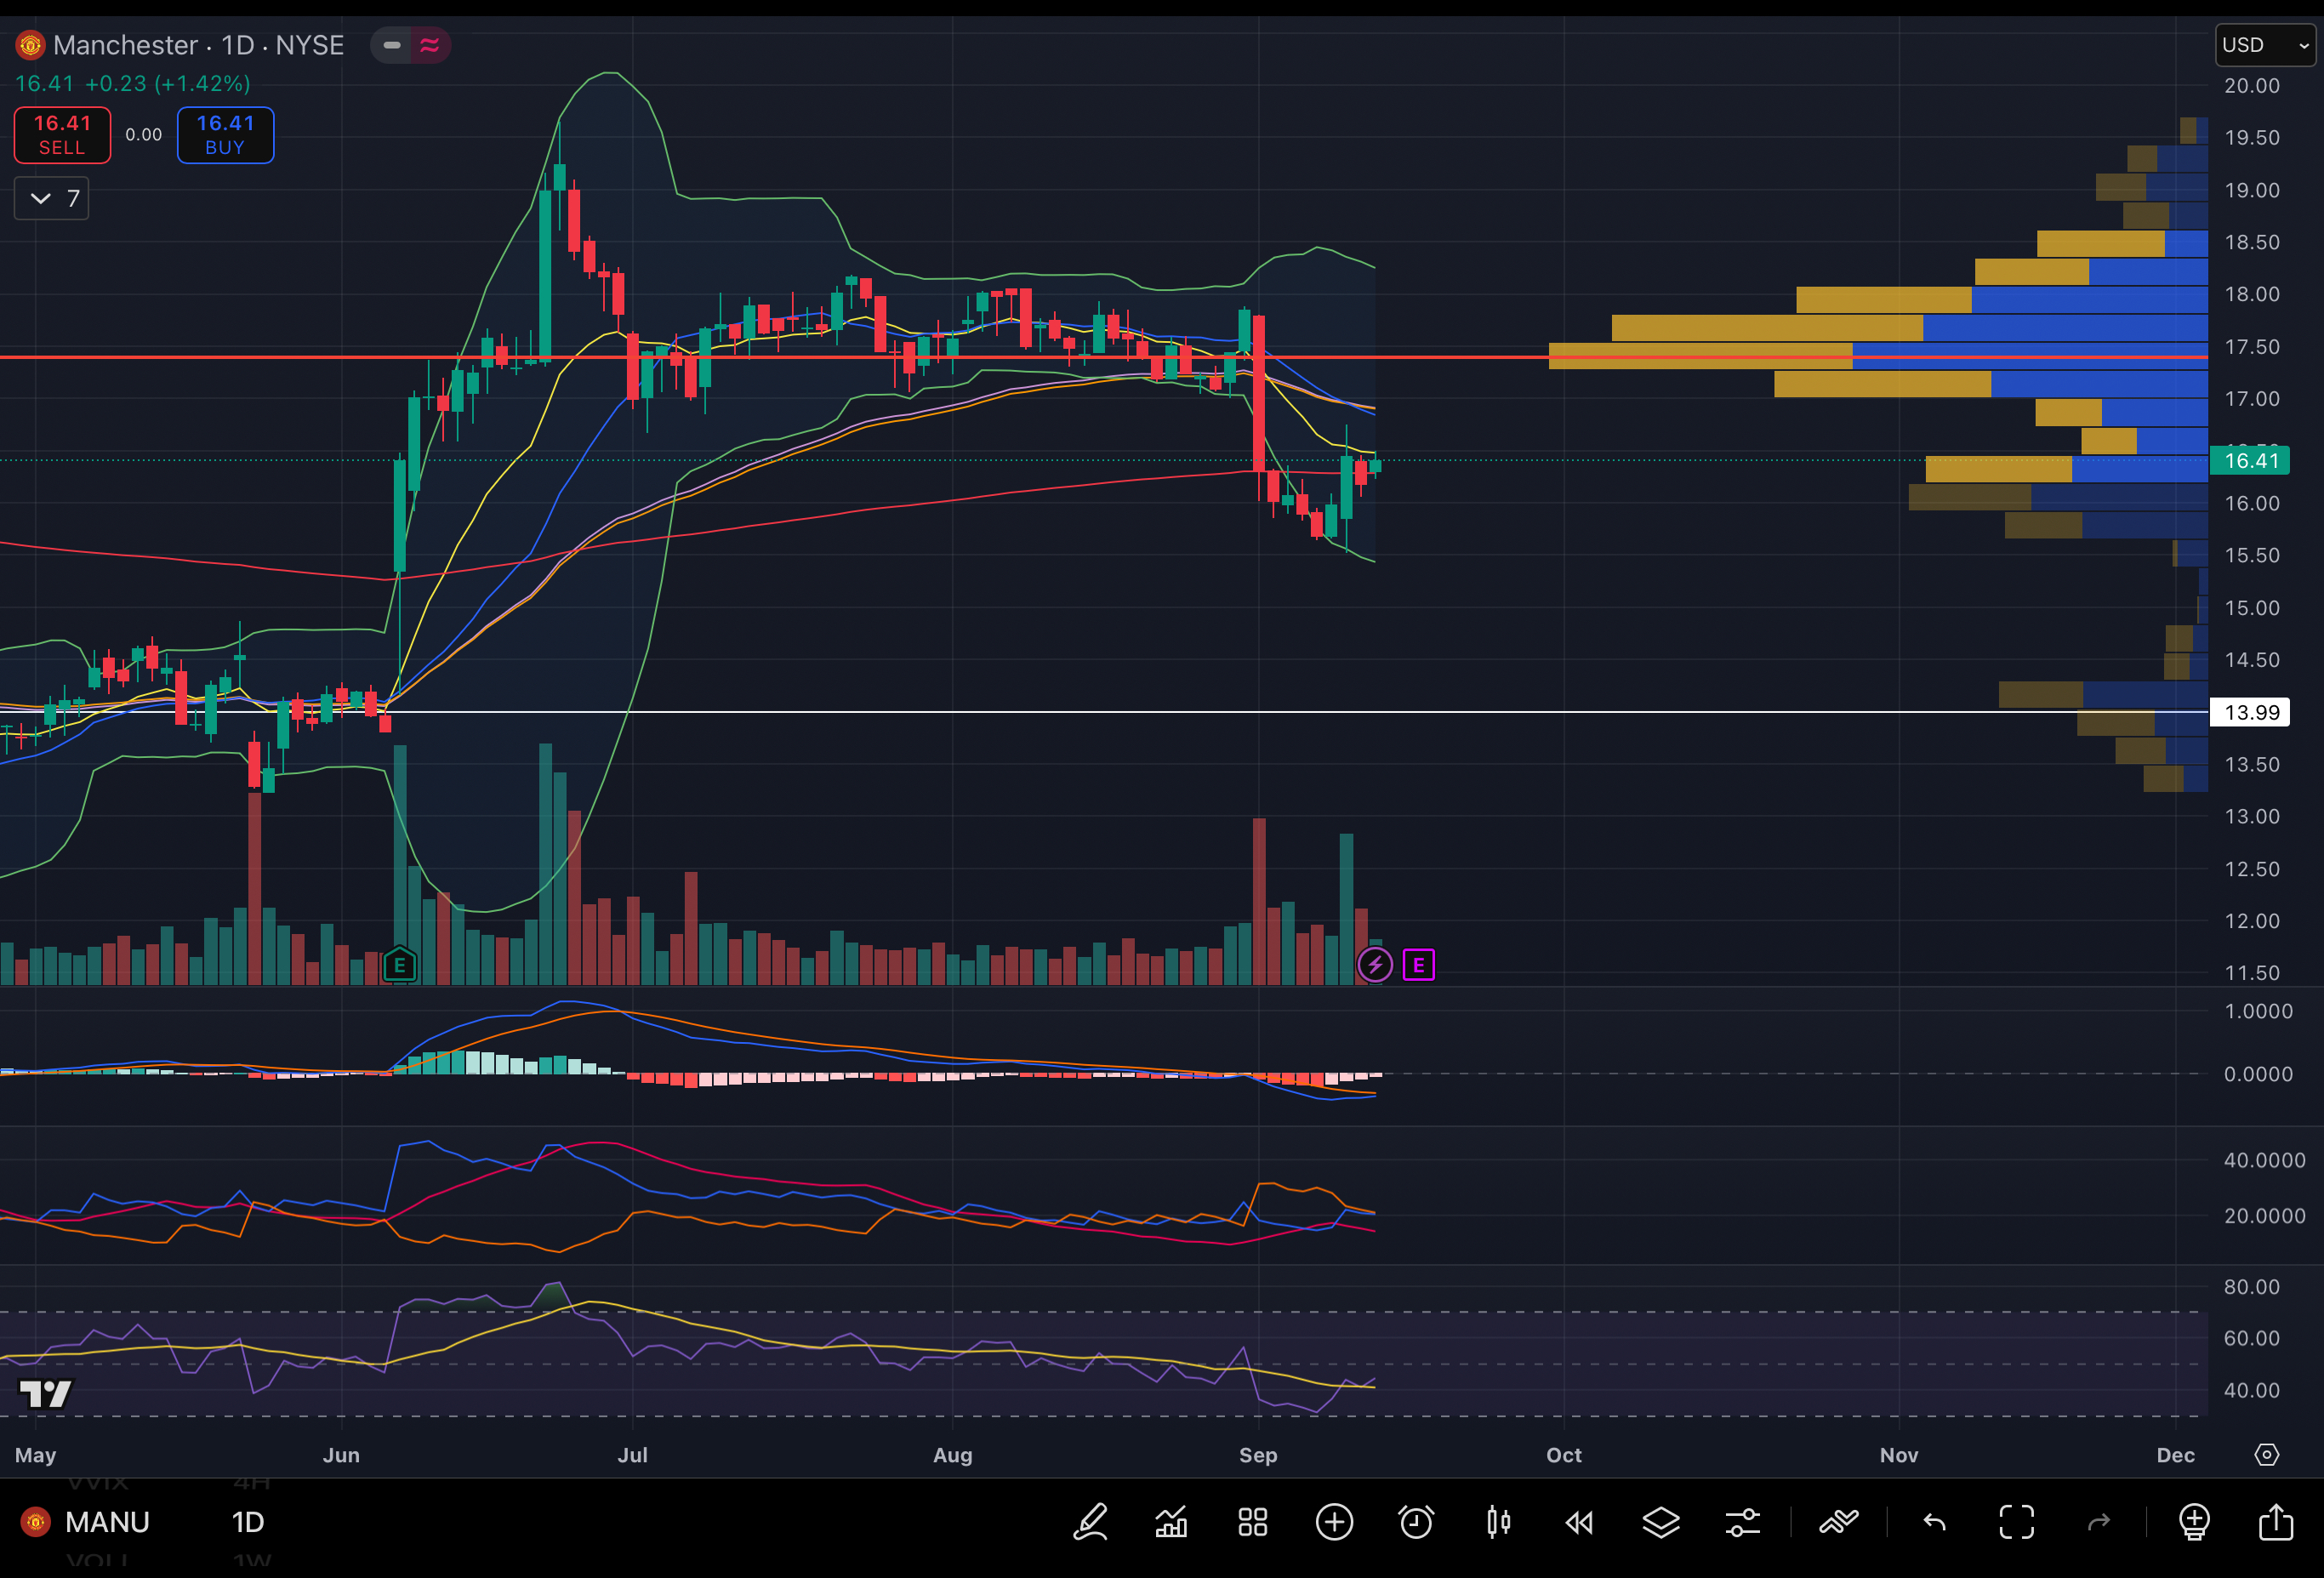Open the MANU symbol search

click(x=106, y=1522)
